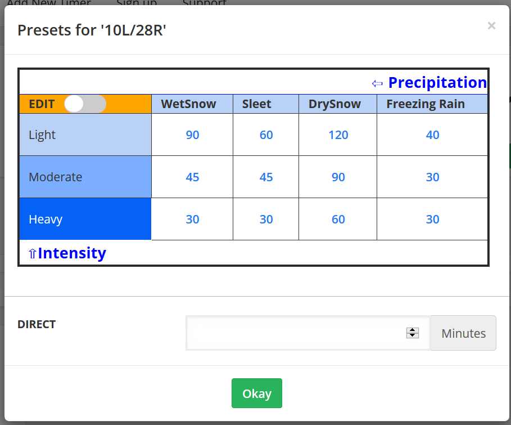Select Light Sleet preset of 60
This screenshot has height=425, width=511.
click(266, 135)
